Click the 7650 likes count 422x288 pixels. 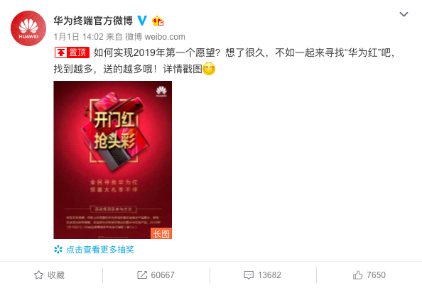(376, 275)
